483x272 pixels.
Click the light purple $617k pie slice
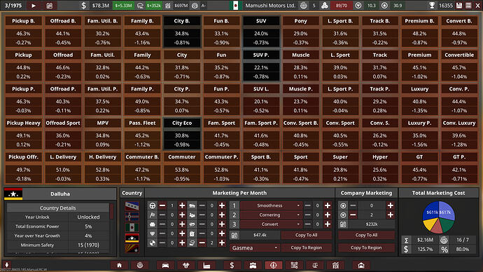(x=447, y=211)
